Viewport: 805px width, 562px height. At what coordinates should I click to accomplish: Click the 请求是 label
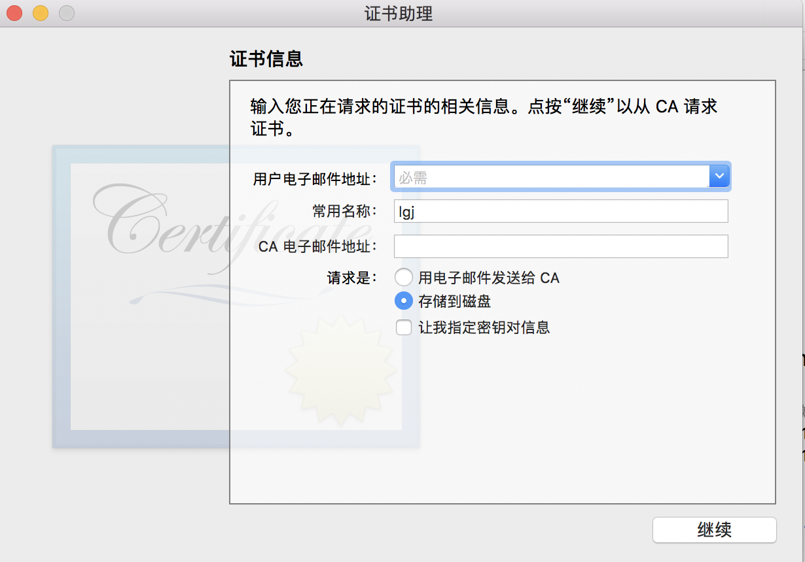[x=352, y=278]
